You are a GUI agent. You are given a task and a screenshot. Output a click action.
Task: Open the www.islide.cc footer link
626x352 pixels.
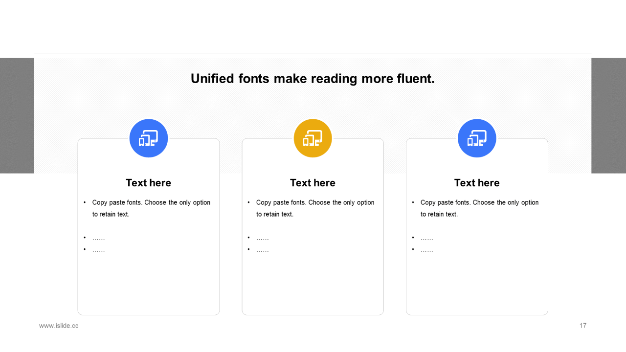click(x=59, y=326)
